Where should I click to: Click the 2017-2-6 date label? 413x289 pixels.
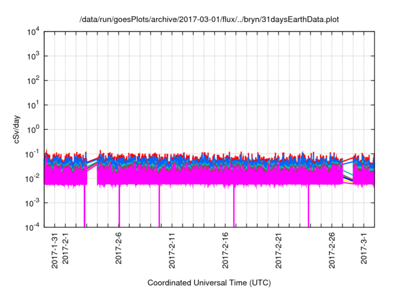(x=119, y=248)
